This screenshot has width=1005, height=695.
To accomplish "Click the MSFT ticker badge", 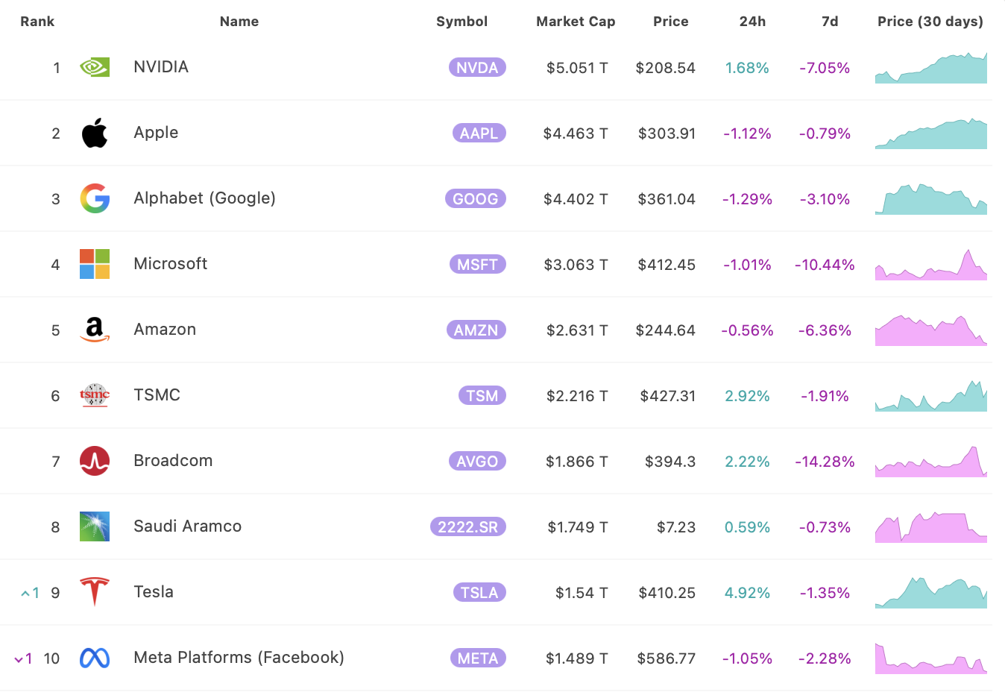I will 477,265.
